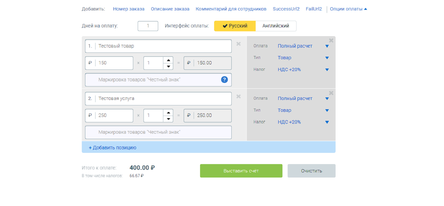Add FailUrl2 field
444x206 pixels.
pyautogui.click(x=314, y=9)
